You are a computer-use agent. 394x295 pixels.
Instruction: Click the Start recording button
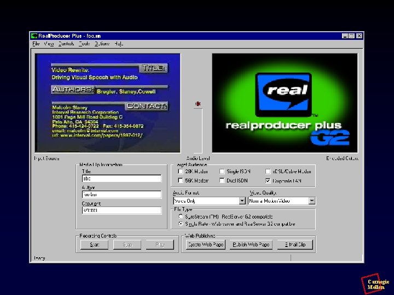[94, 245]
